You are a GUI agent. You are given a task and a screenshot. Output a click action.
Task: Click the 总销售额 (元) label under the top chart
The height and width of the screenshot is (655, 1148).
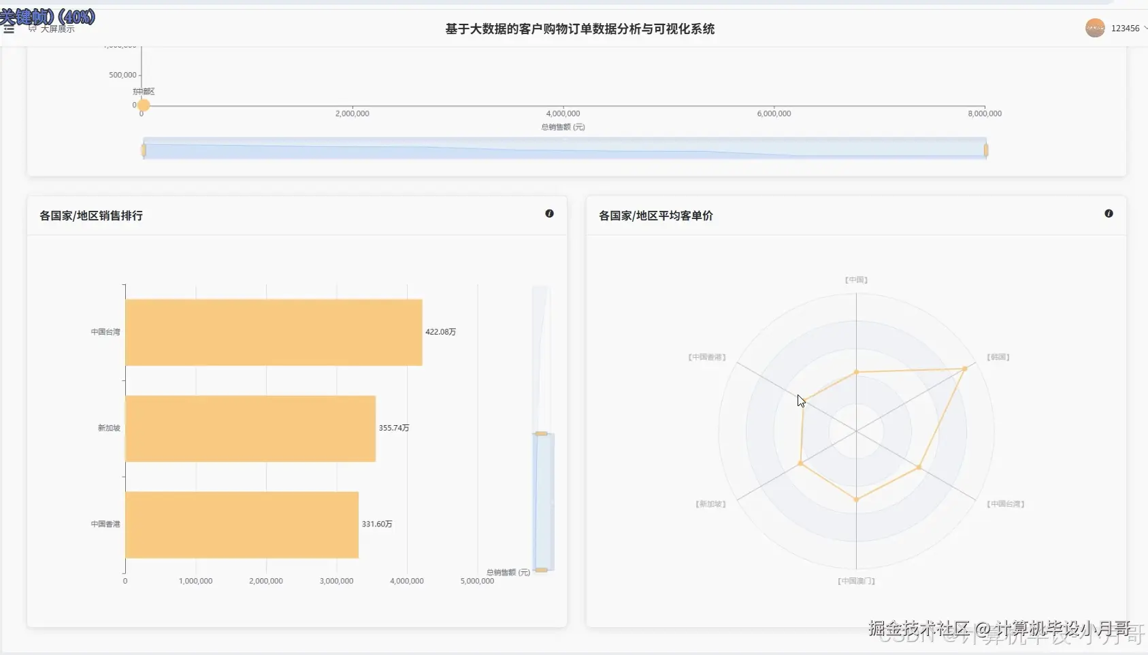[x=563, y=127]
